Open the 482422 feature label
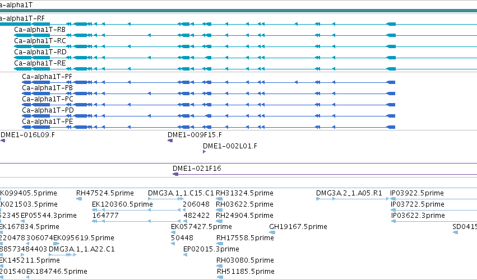Screen dimensions: 477x280 click(197, 216)
